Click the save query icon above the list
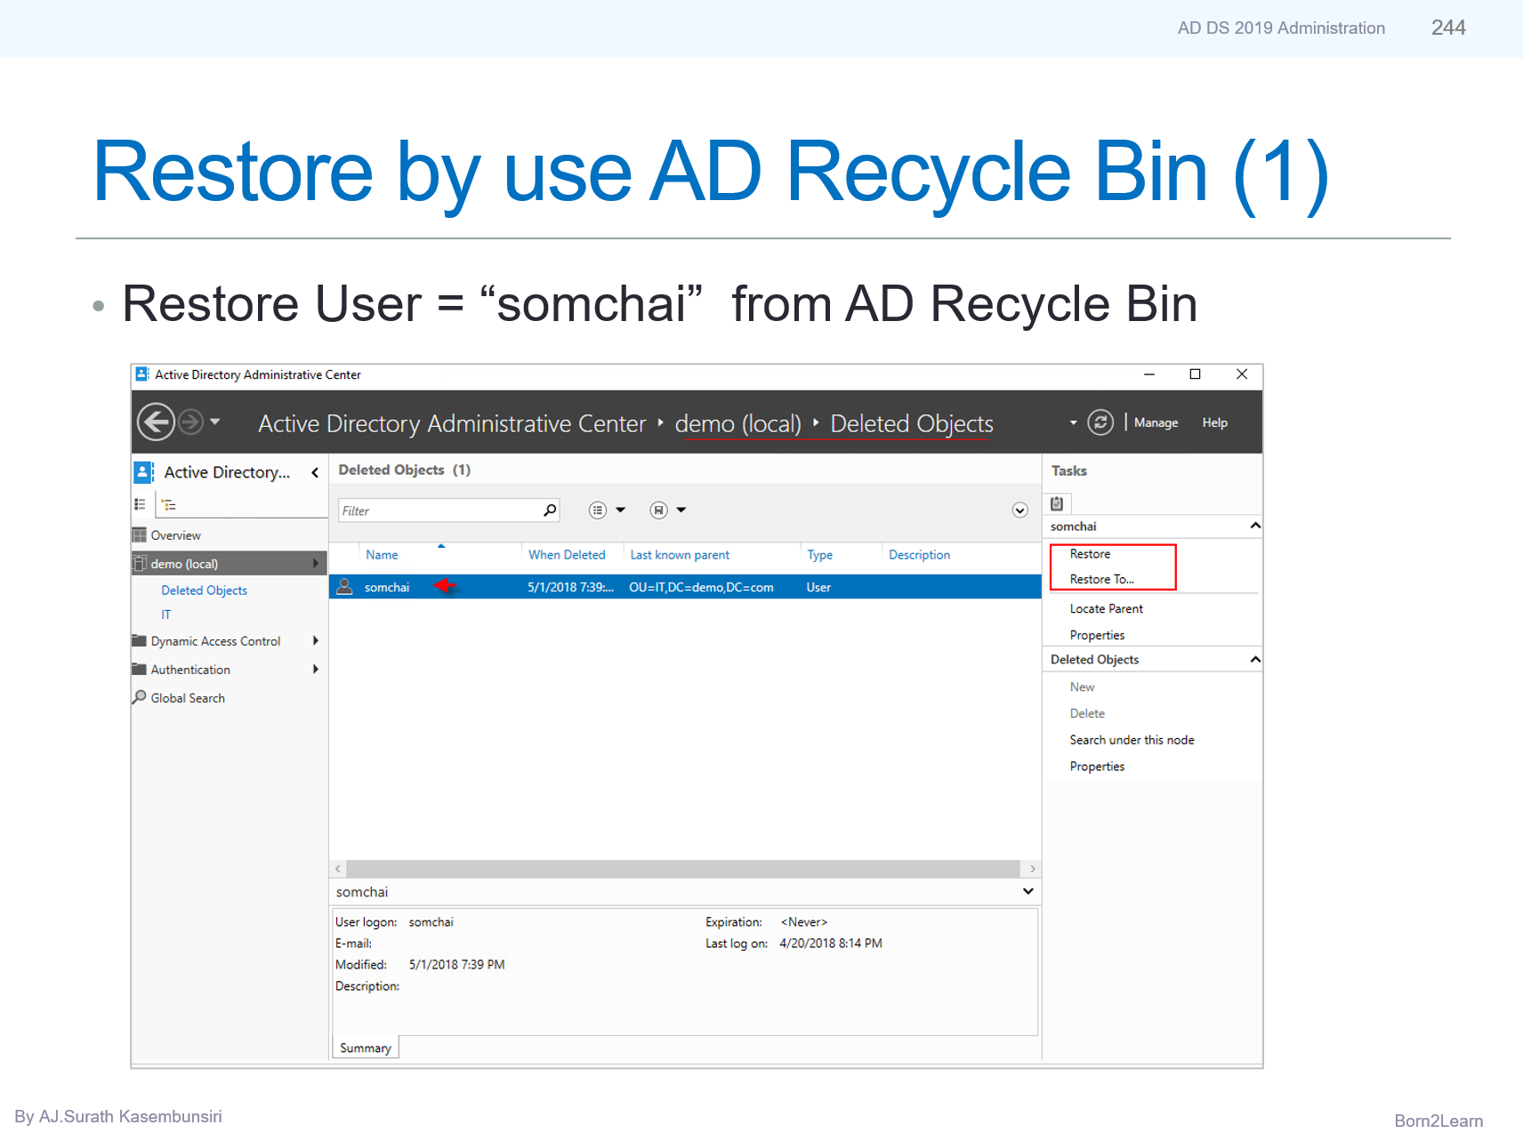 coord(659,510)
